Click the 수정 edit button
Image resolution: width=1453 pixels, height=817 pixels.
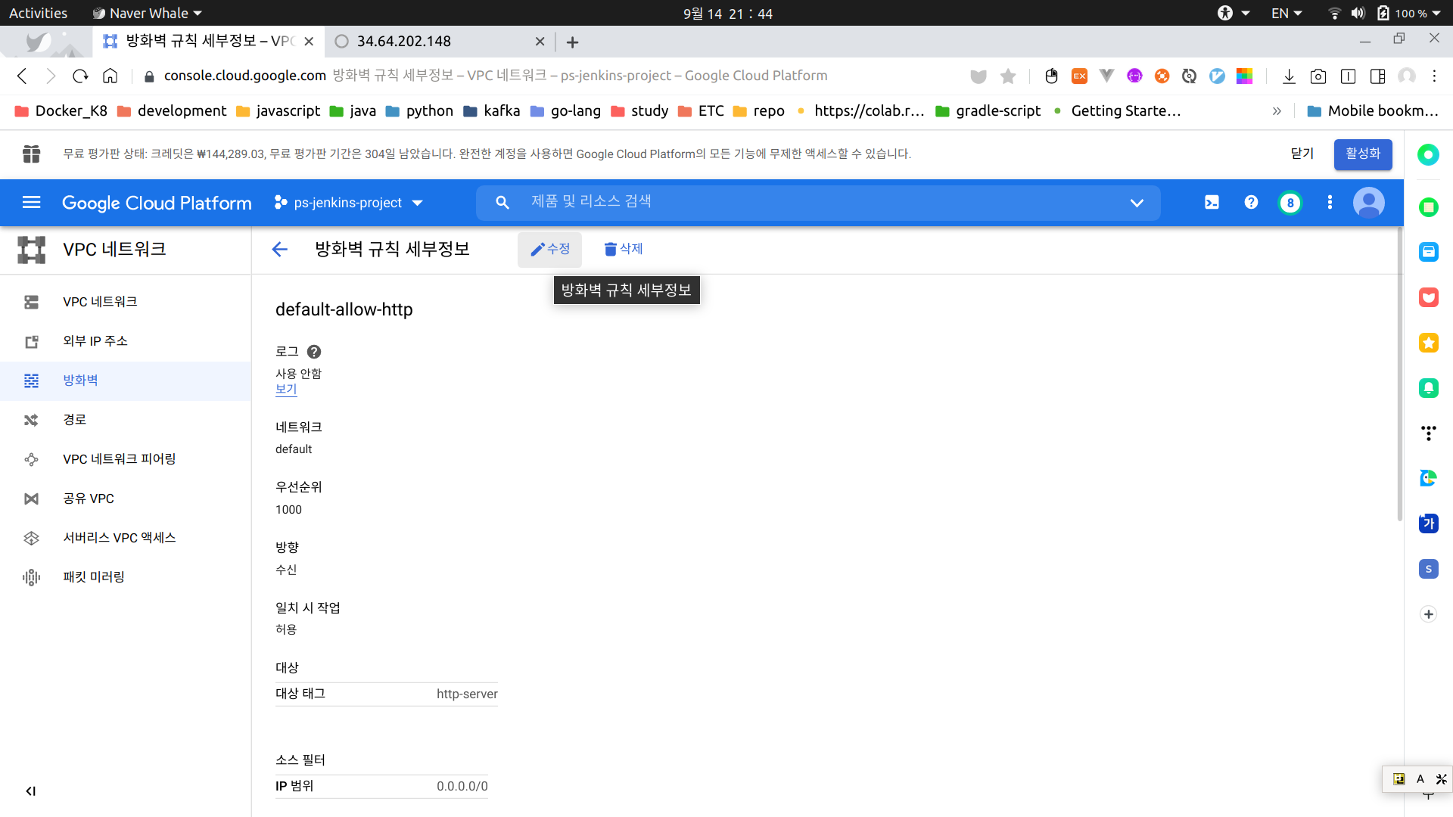(x=550, y=249)
